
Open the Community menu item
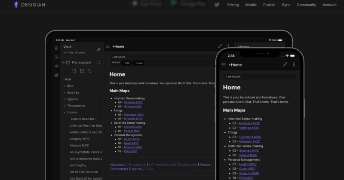[306, 5]
